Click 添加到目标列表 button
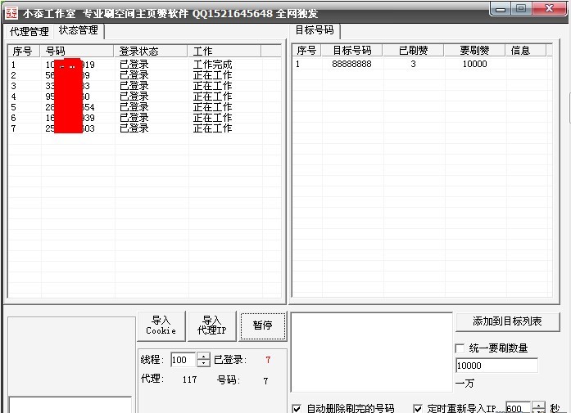 click(507, 321)
